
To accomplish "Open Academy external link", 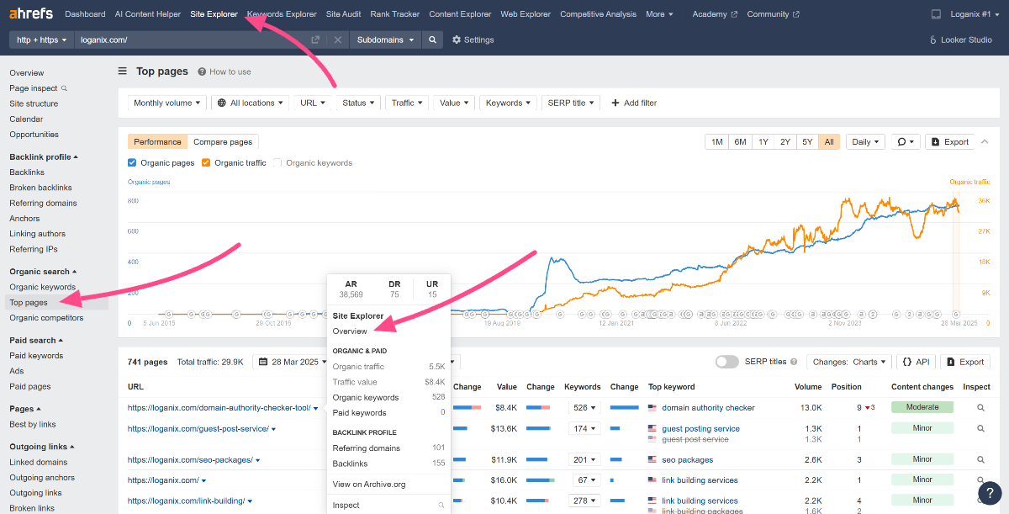I will tap(715, 14).
